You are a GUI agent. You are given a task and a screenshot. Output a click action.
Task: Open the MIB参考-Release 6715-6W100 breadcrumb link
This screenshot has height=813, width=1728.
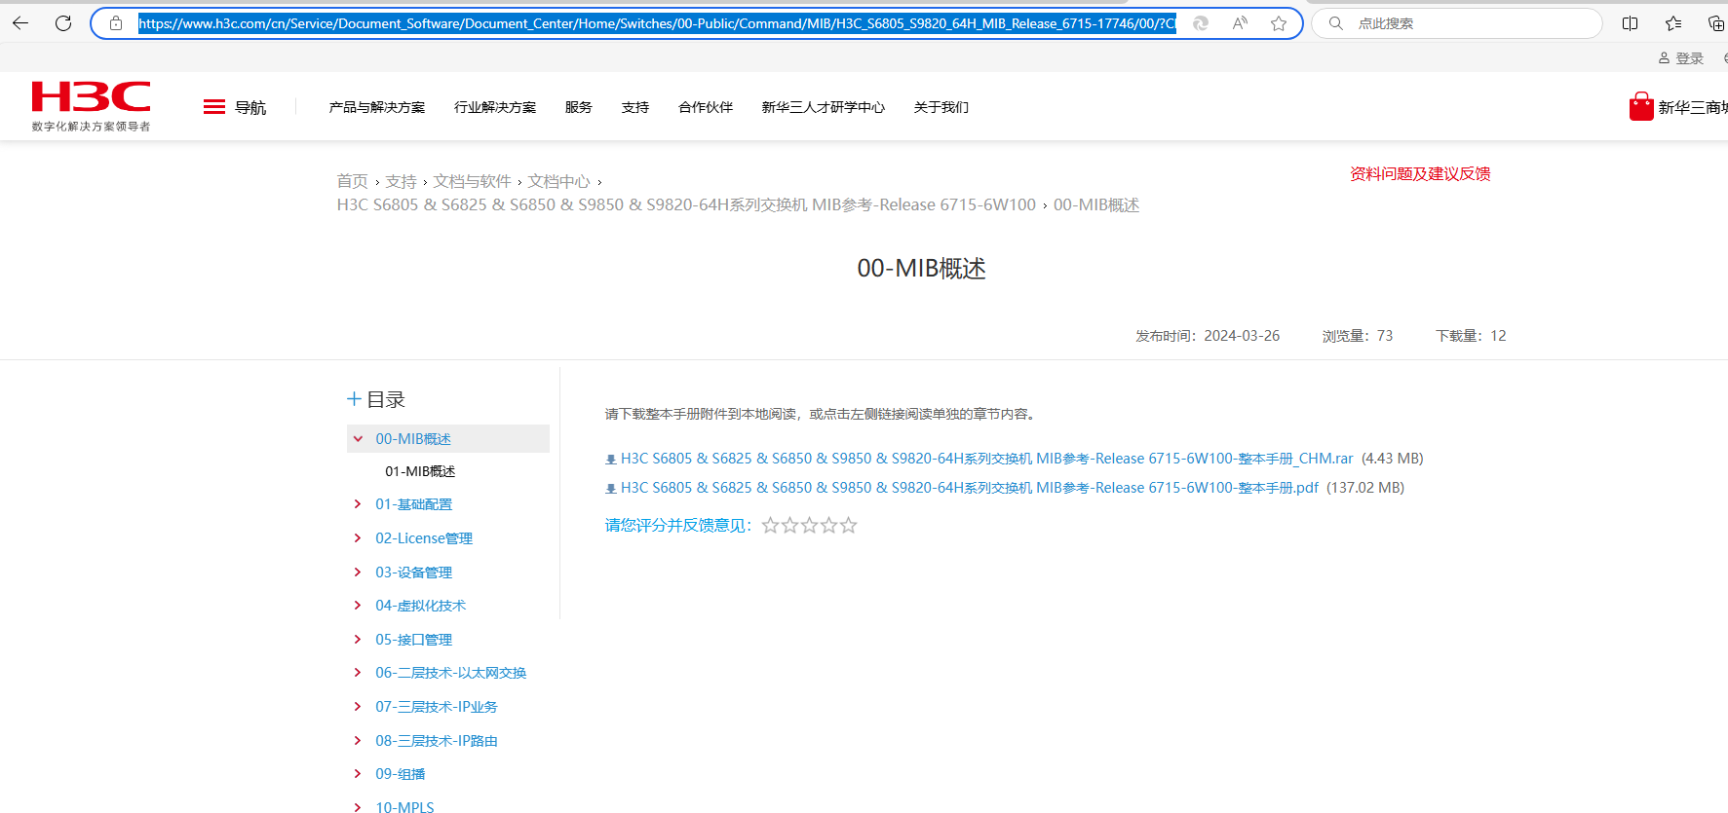coord(686,204)
